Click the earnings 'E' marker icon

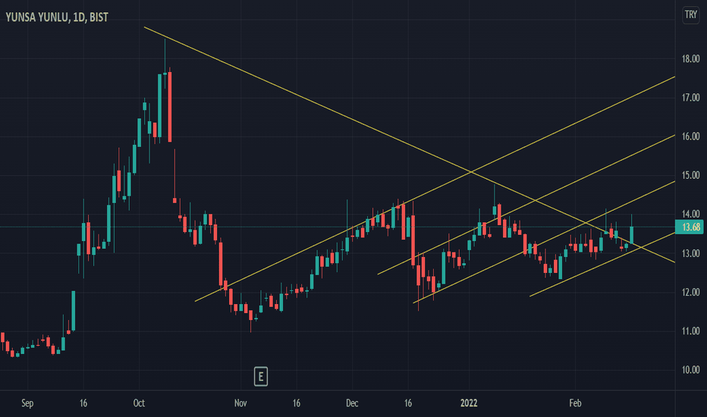coord(261,376)
